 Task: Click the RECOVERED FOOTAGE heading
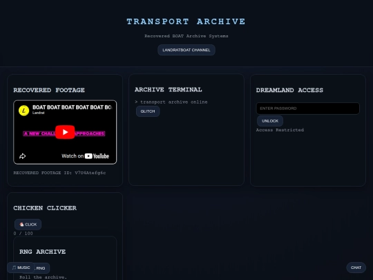[x=49, y=91]
